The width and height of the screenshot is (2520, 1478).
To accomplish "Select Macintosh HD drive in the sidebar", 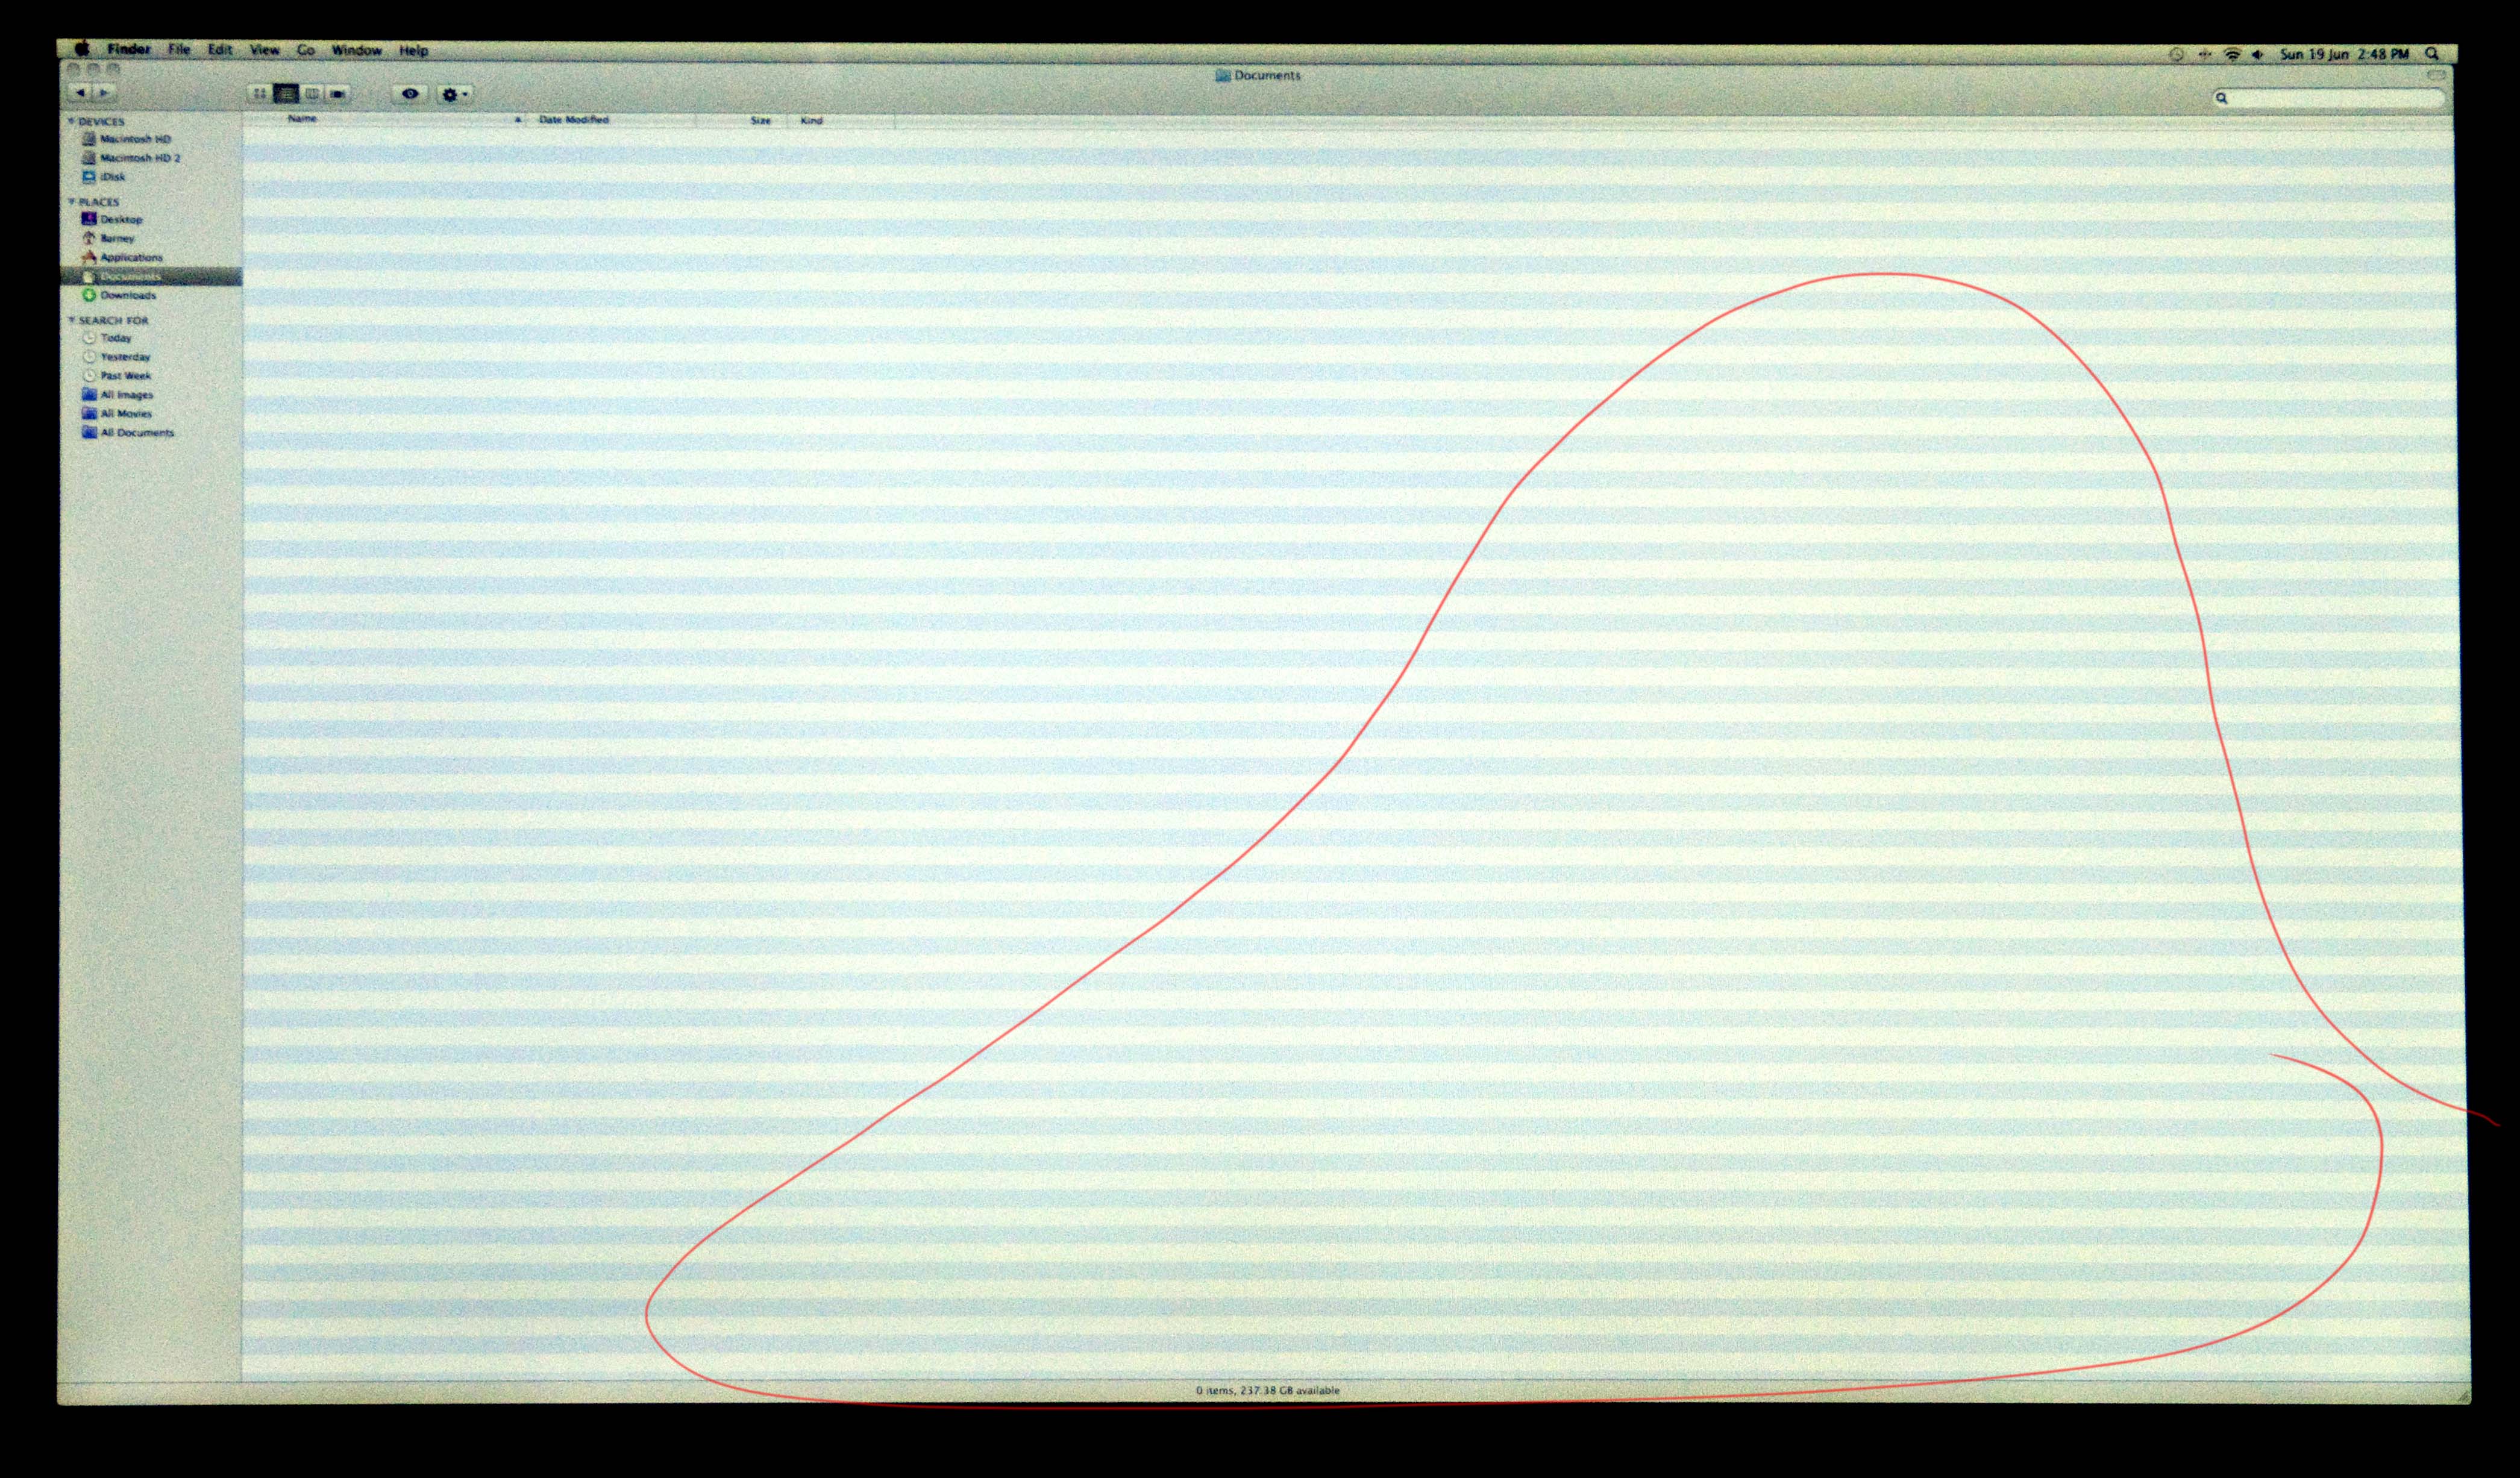I will [126, 139].
